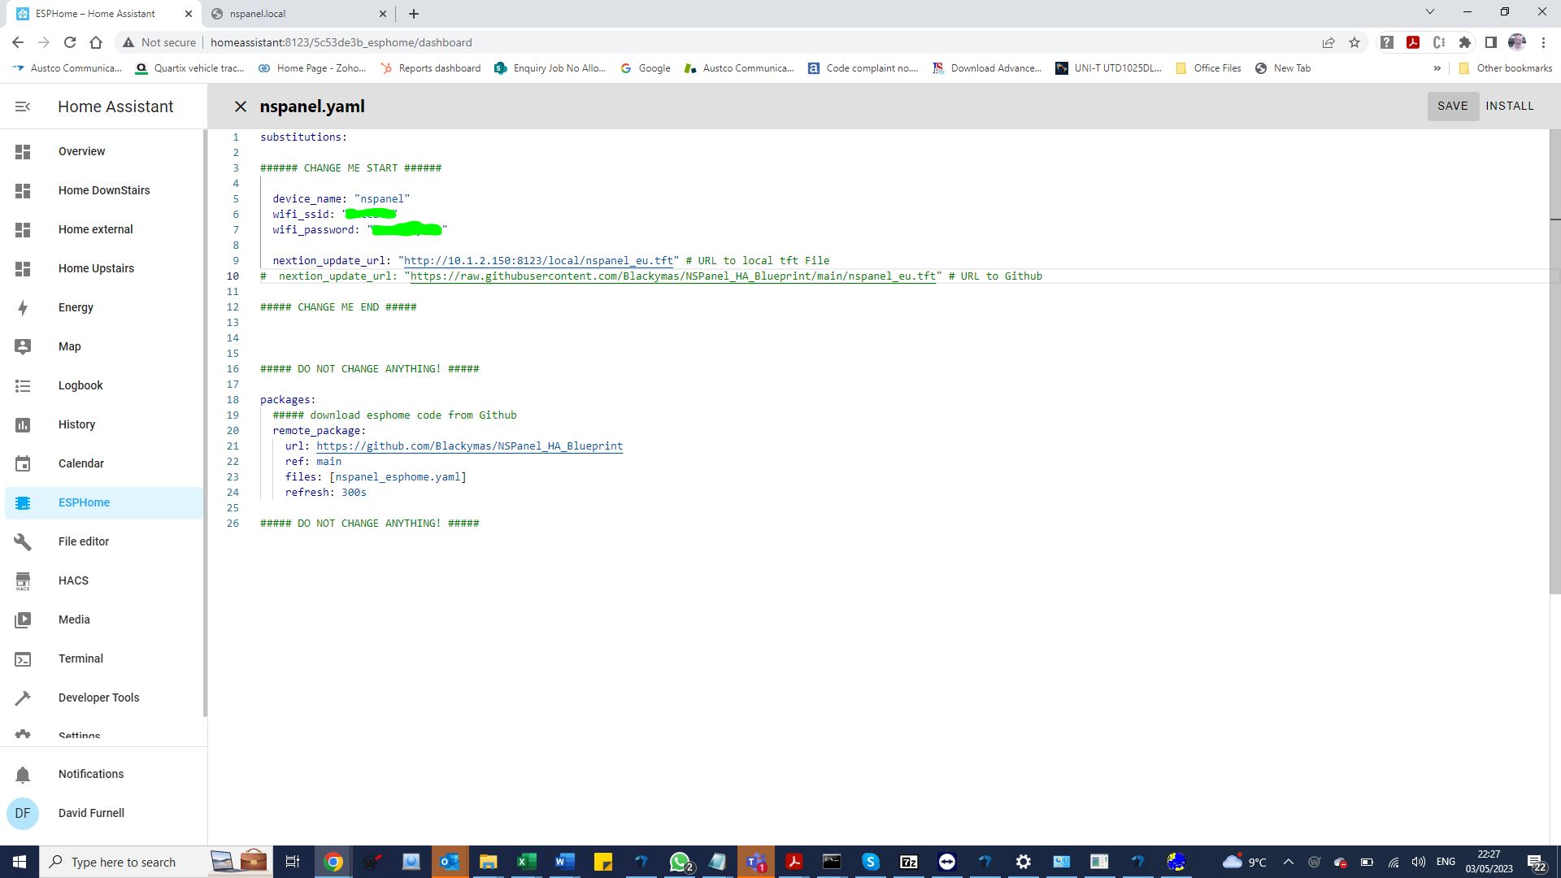Show the Map using the map icon
Screen dimensions: 1561x878
pos(23,346)
